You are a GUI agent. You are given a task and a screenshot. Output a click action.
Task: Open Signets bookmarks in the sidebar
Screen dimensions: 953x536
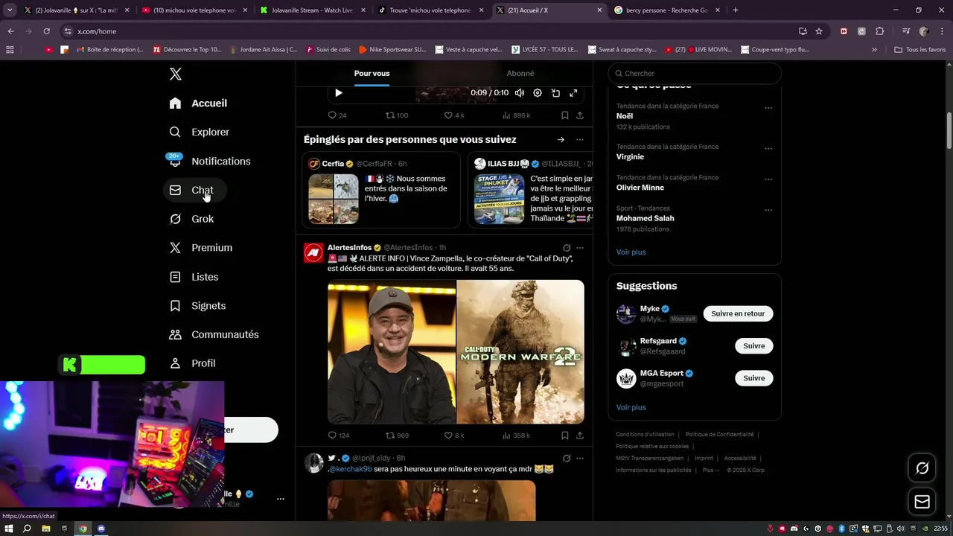pyautogui.click(x=197, y=306)
